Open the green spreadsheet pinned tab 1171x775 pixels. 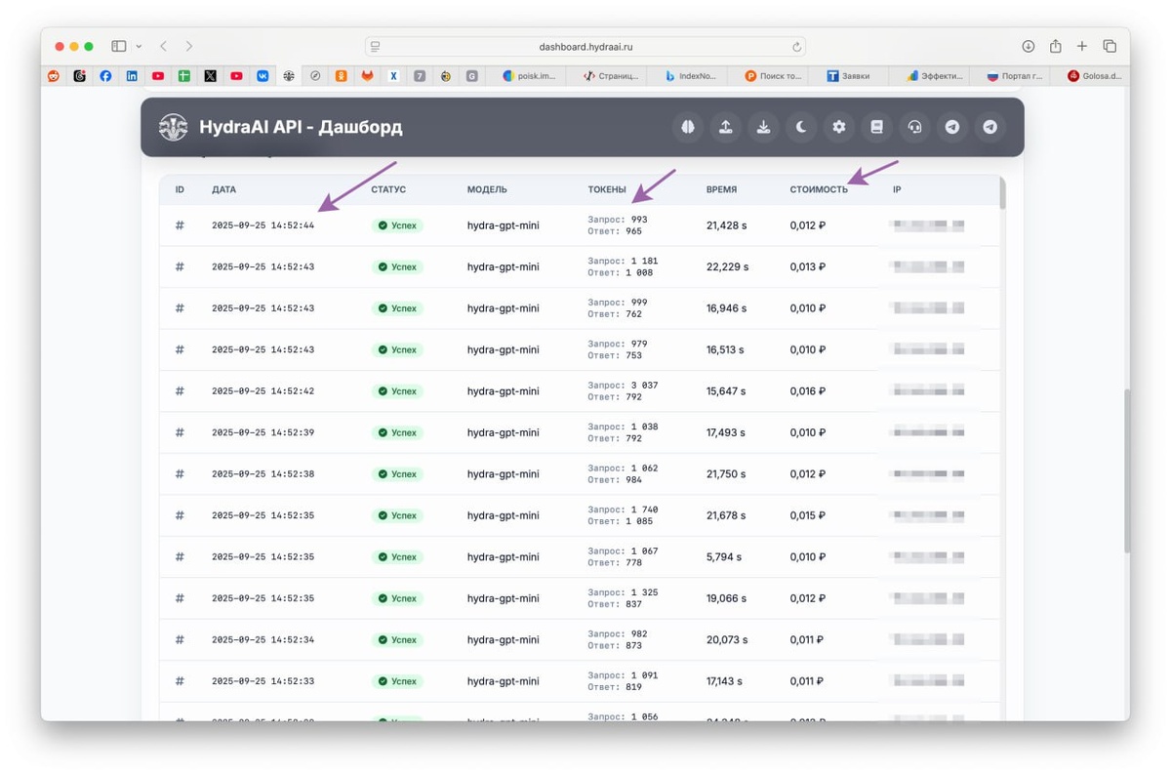point(184,75)
